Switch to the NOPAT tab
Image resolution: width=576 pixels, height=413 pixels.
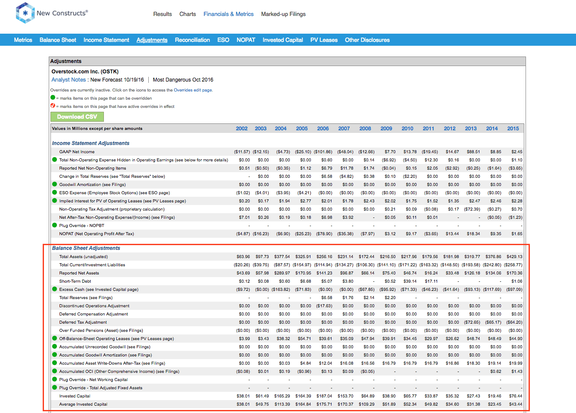tap(246, 40)
